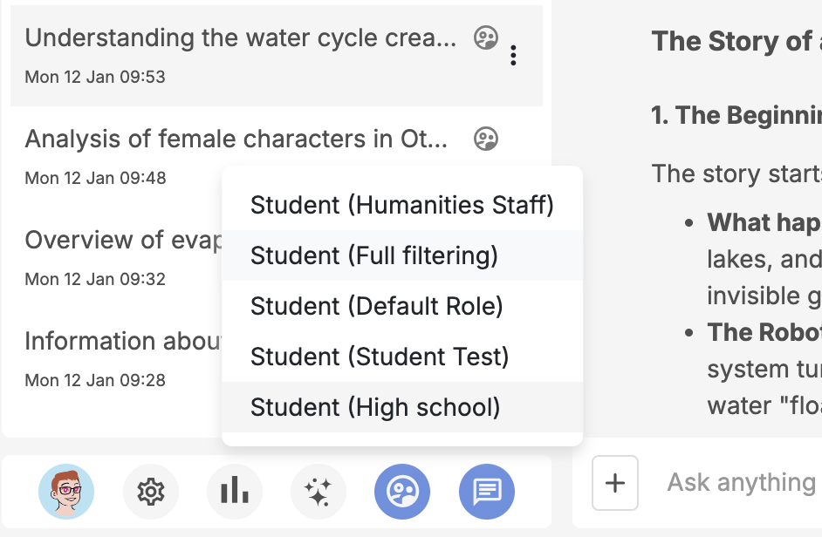The height and width of the screenshot is (537, 822).
Task: Click the blue chat message icon
Action: (x=486, y=492)
